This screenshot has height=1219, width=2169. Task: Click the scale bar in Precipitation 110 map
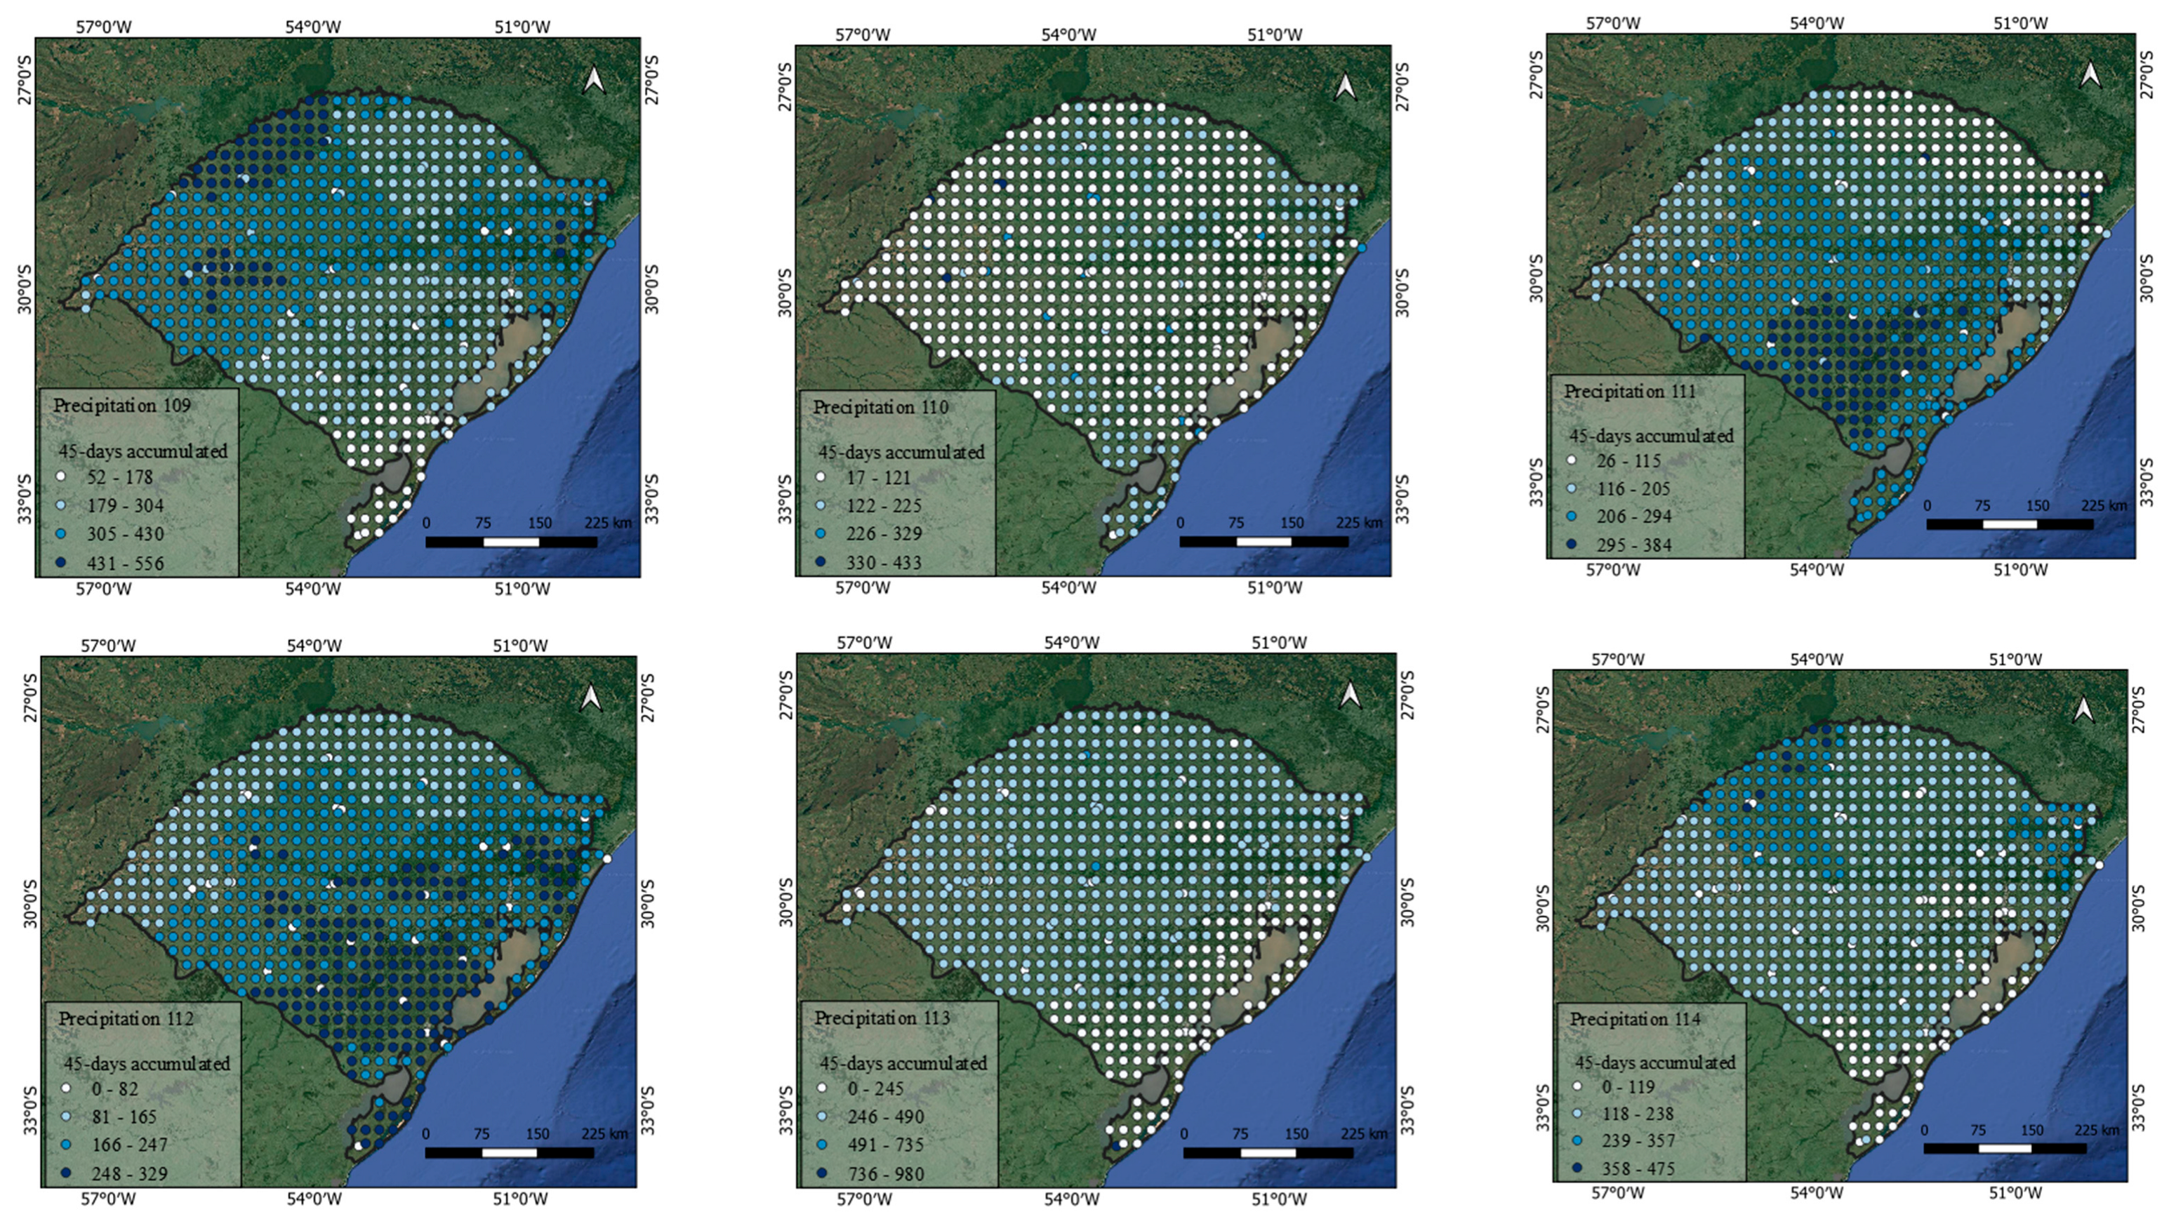[1263, 541]
